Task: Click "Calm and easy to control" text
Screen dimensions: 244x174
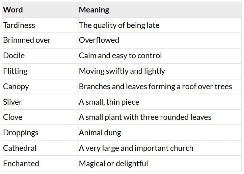Action: [x=120, y=56]
